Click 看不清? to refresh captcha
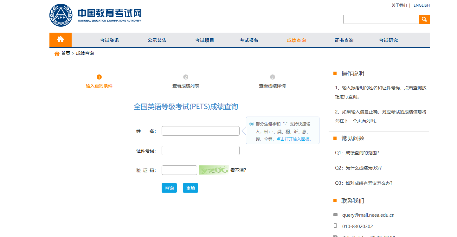The width and height of the screenshot is (457, 237). click(x=238, y=170)
